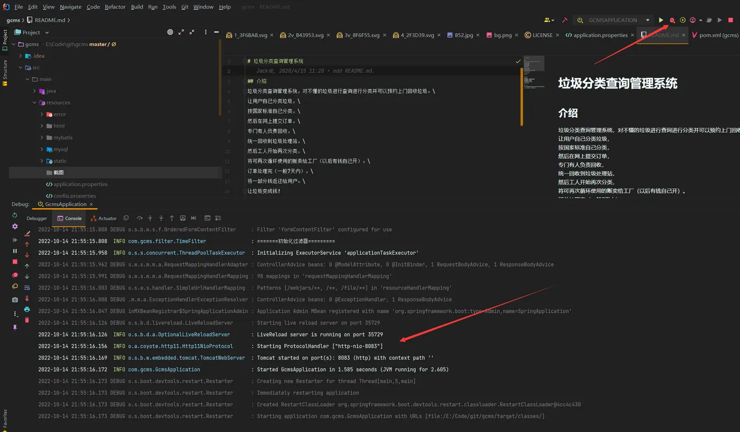Open the Run configuration GCMSAPPLICATION dropdown
740x432 pixels.
(613, 20)
